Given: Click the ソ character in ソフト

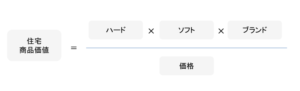Looking at the screenshot, I should coord(181,30).
